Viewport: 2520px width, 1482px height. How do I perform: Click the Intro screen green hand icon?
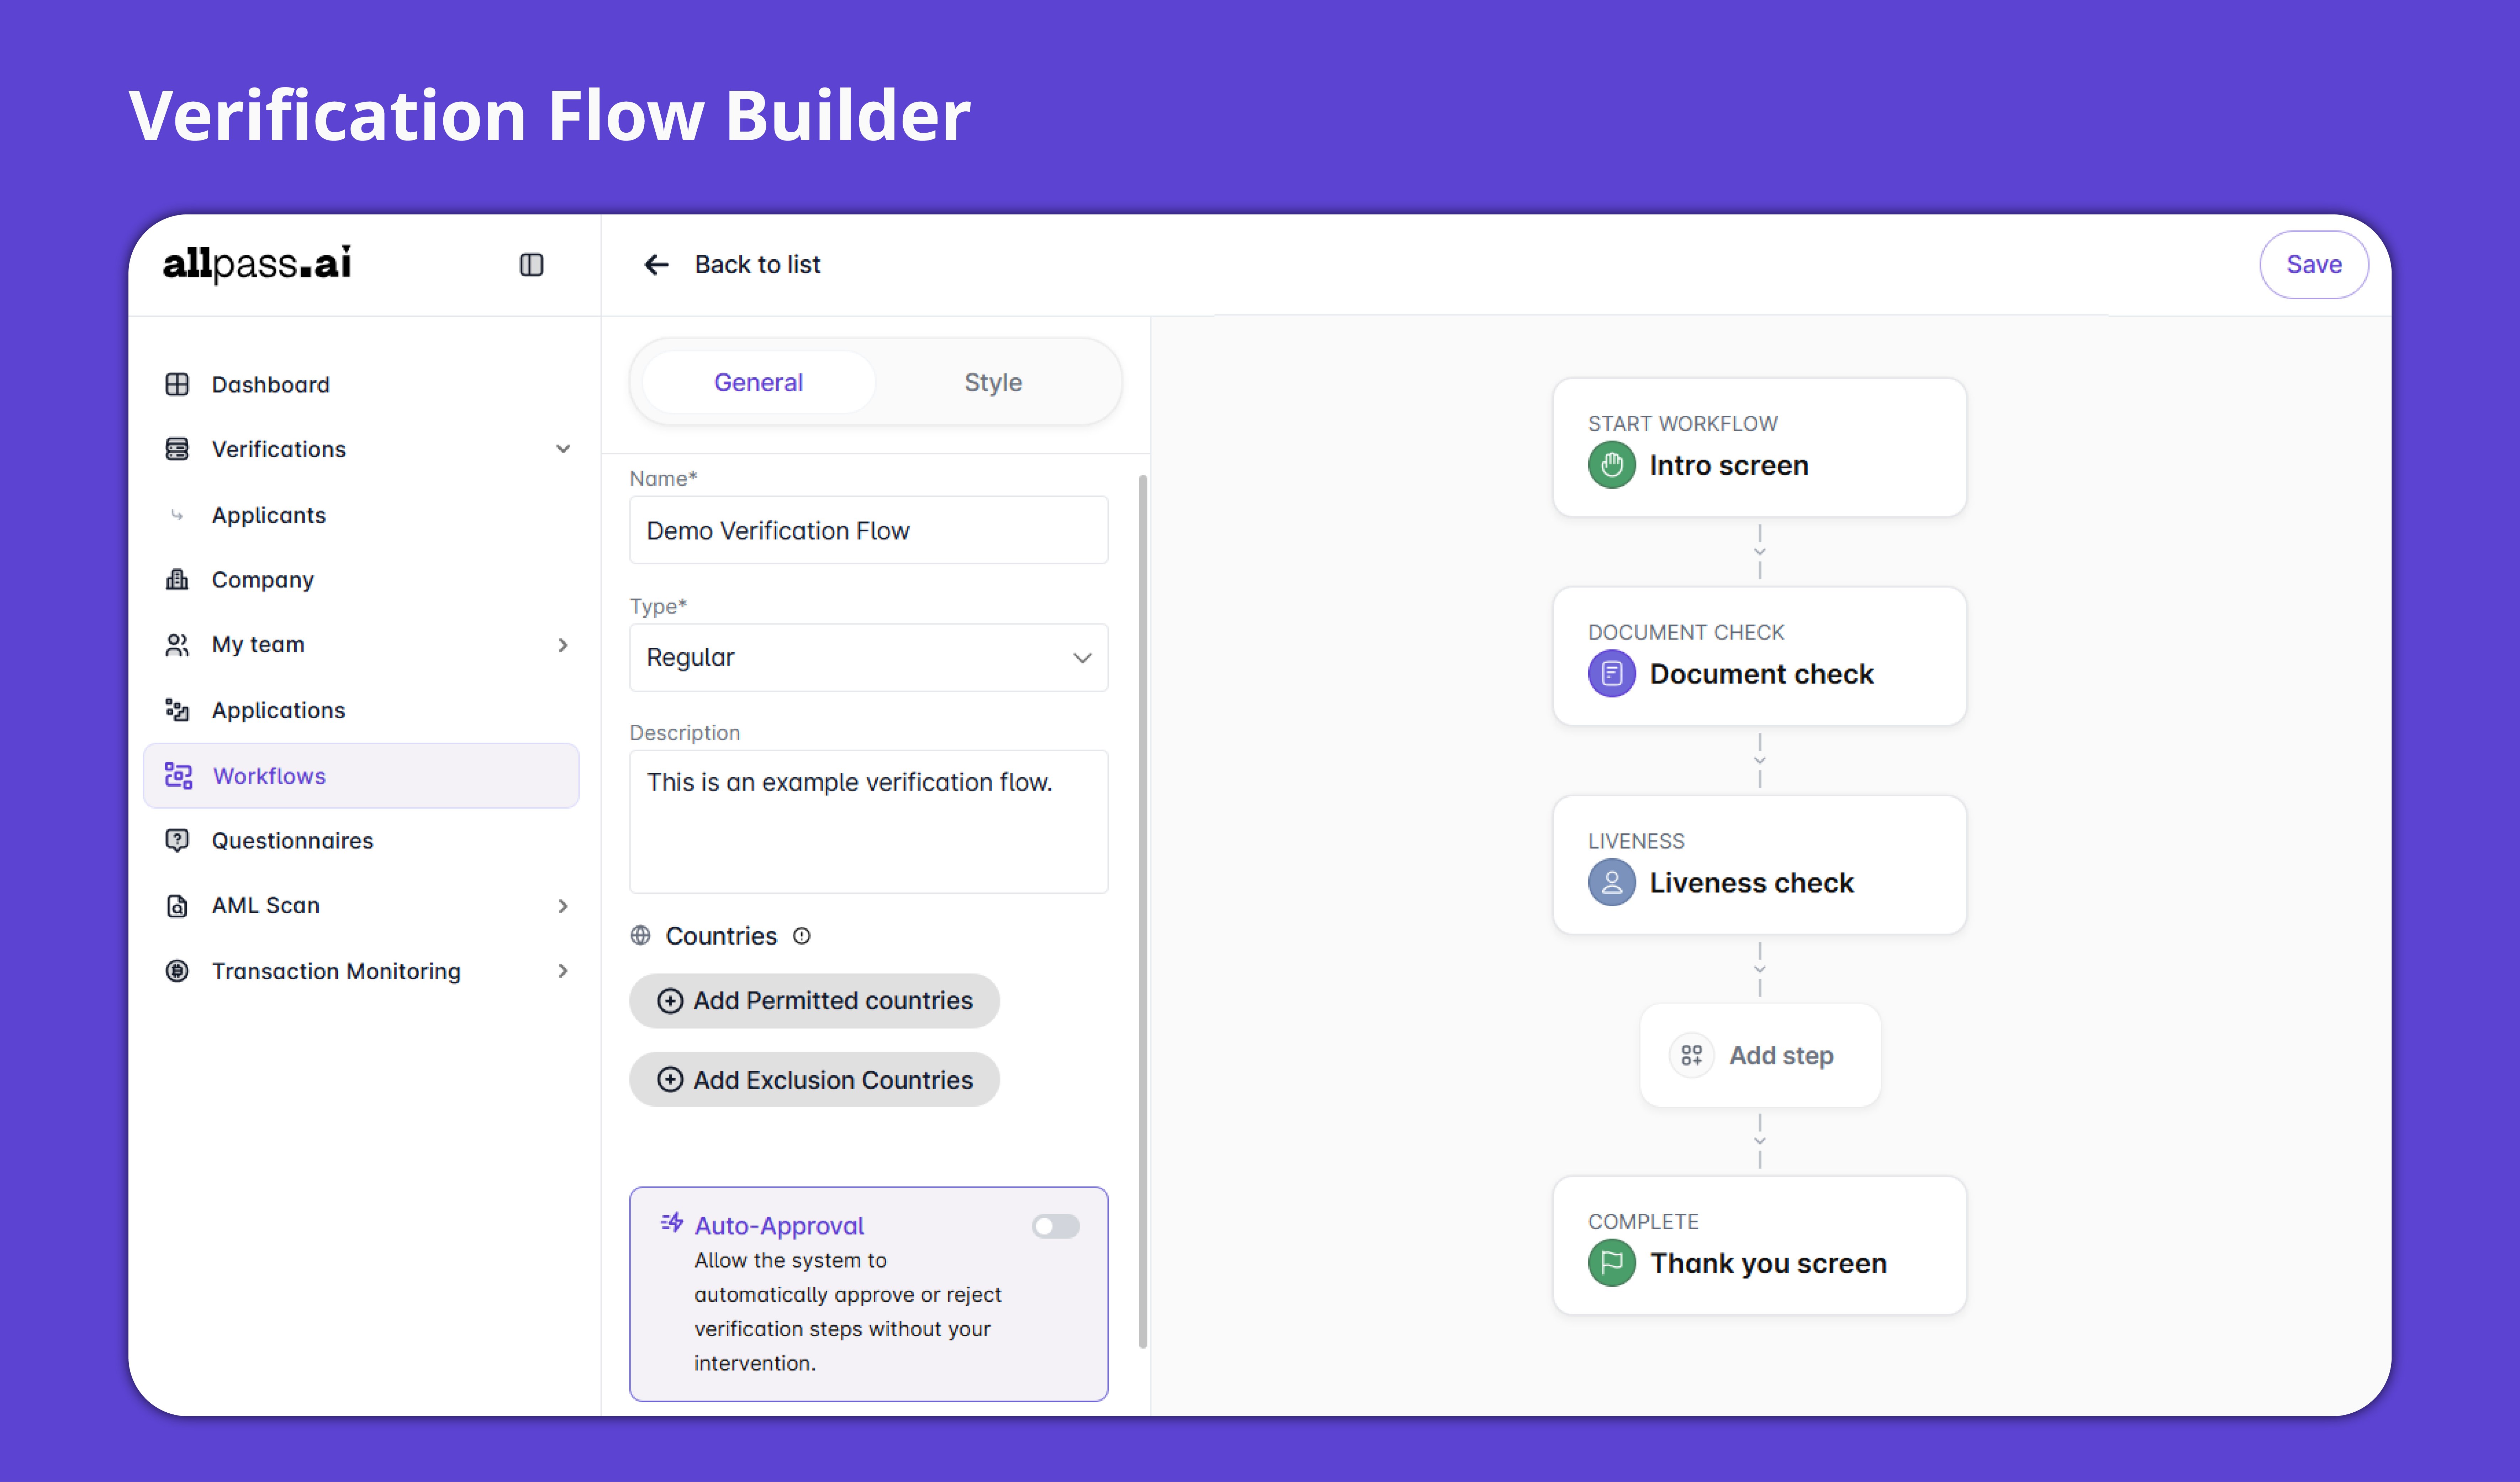1611,466
